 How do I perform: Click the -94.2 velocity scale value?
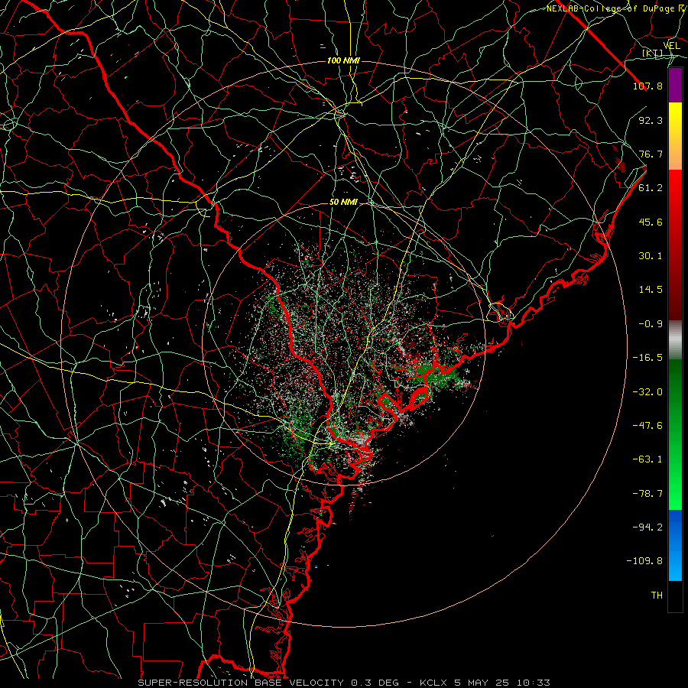pyautogui.click(x=647, y=527)
